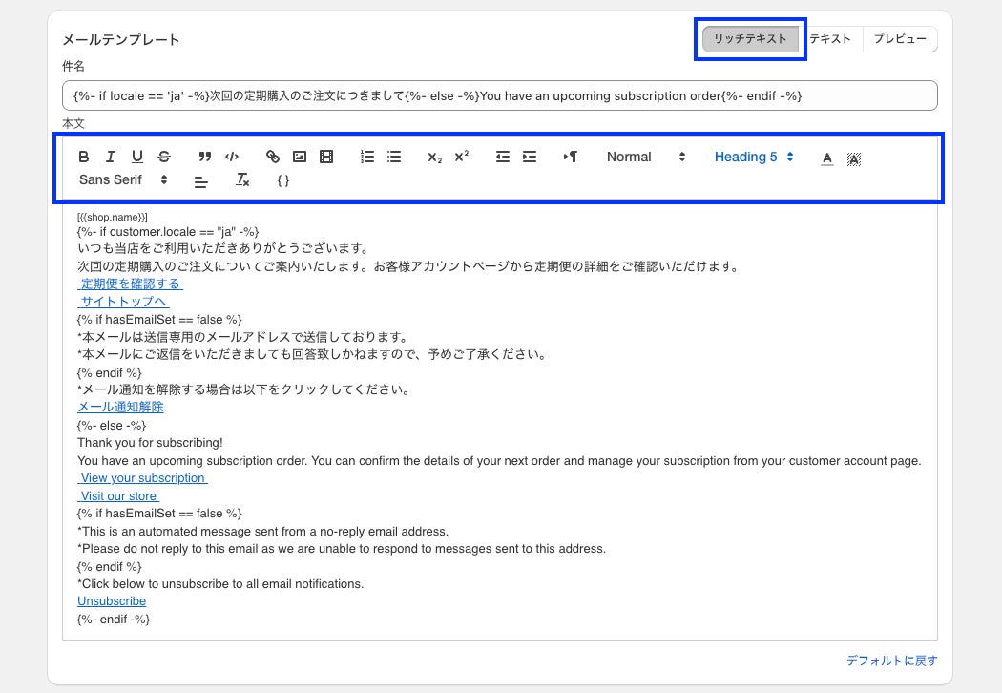Place cursor in 'Thank you for subscribing!' line

[150, 442]
